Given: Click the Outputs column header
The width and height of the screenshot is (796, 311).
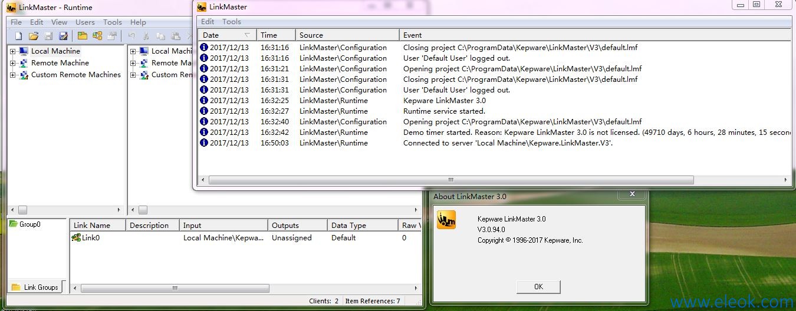Looking at the screenshot, I should pos(297,225).
